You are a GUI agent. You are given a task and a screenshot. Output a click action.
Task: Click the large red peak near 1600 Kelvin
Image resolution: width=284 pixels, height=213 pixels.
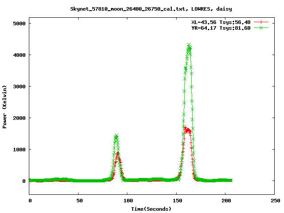[187, 130]
